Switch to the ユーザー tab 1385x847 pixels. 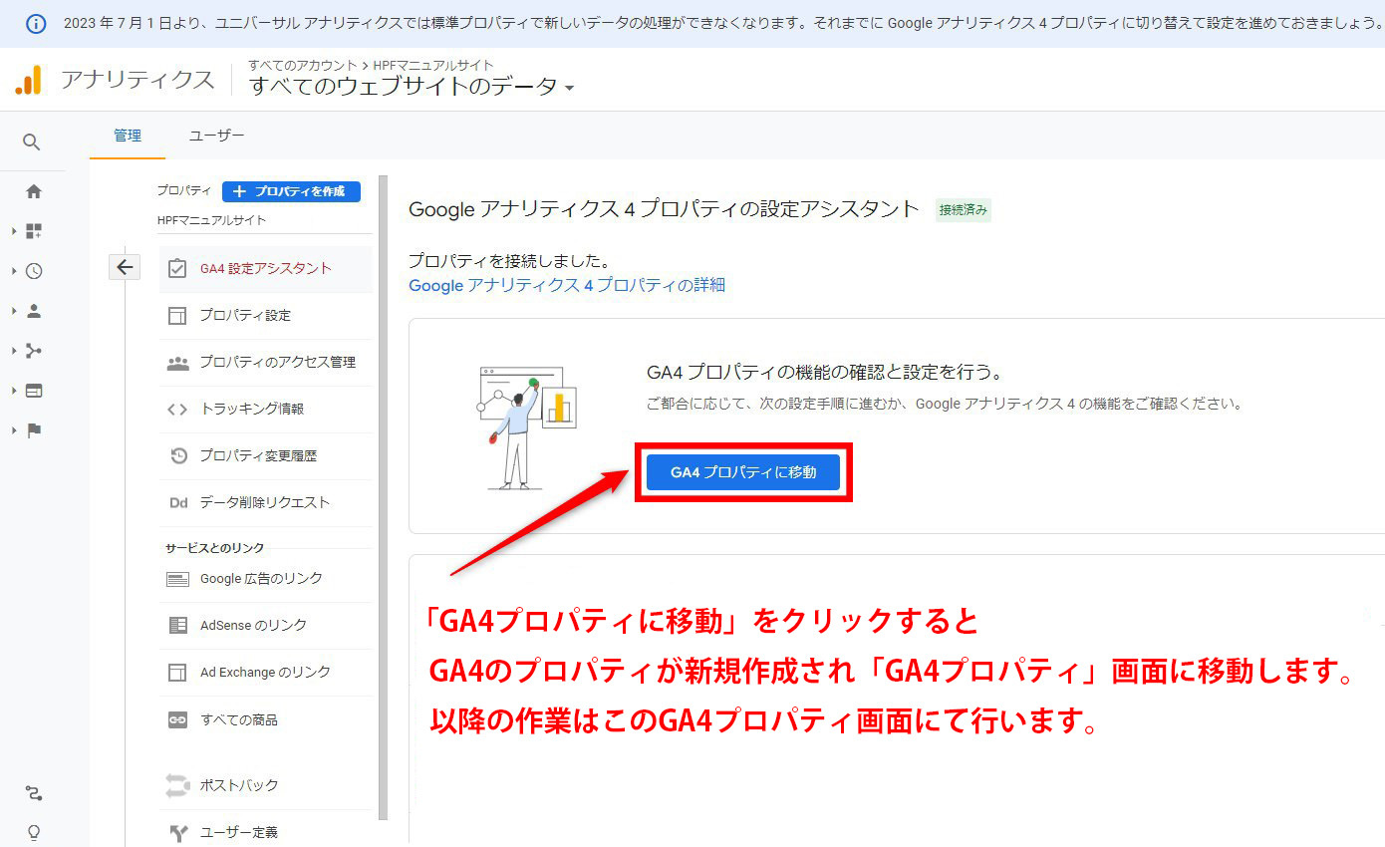pyautogui.click(x=216, y=136)
